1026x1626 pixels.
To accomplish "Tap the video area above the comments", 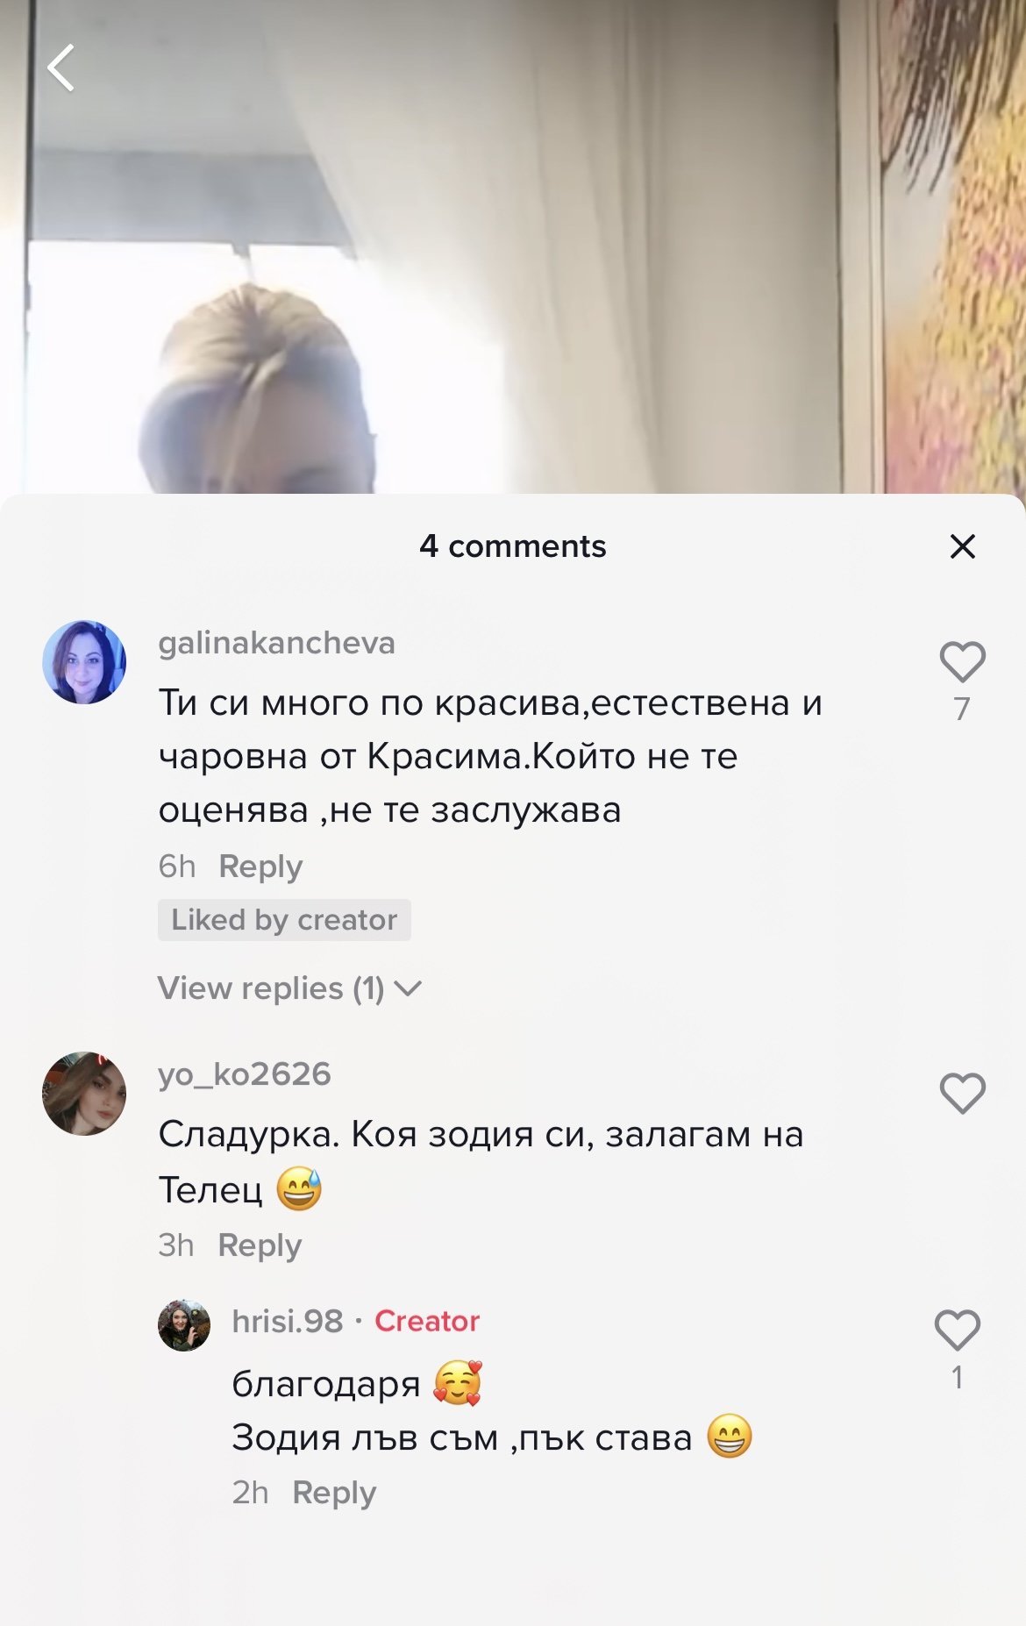I will (x=513, y=246).
